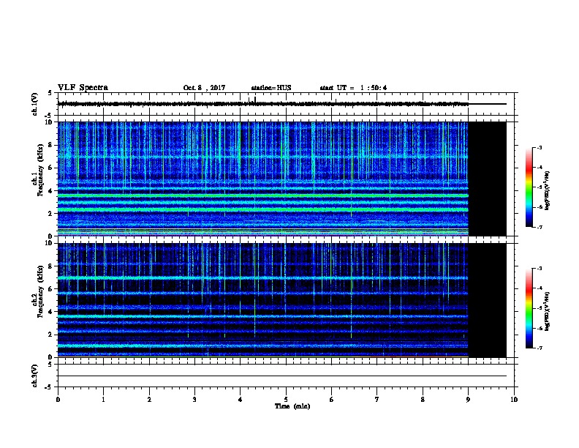Click the "Time (min)" x-axis label
Screen dimensions: 579x448
click(292, 406)
